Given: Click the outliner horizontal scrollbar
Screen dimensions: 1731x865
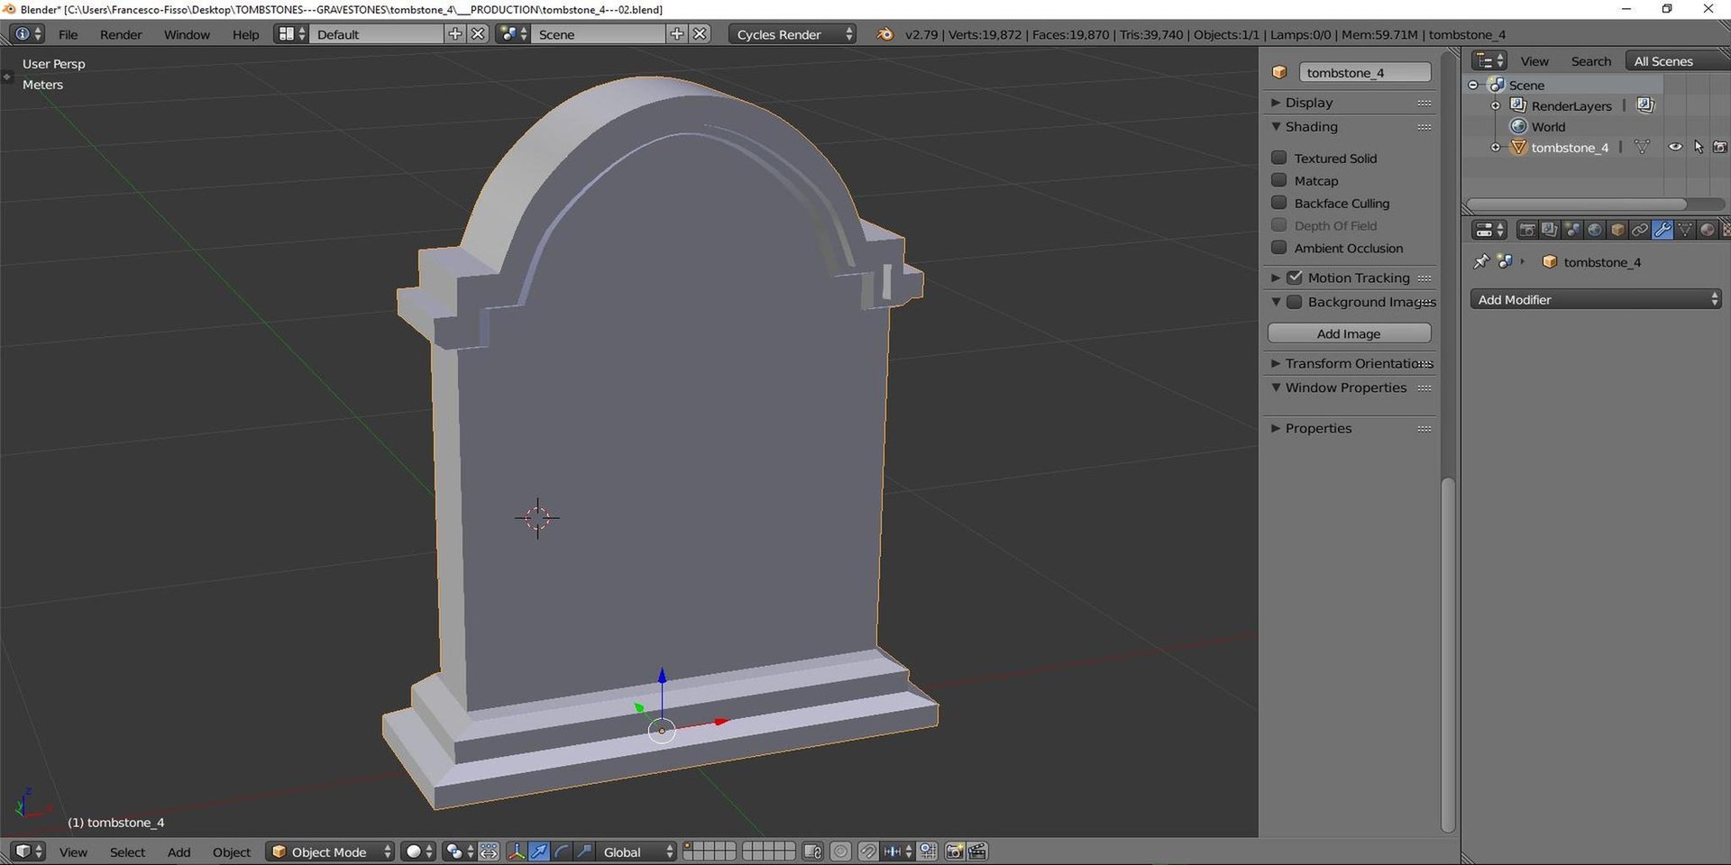Looking at the screenshot, I should coord(1576,204).
